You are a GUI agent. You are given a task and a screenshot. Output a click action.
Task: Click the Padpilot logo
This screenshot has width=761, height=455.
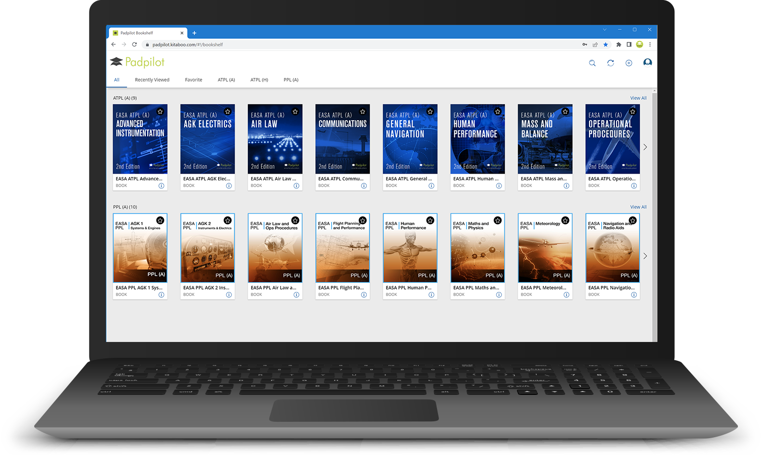[137, 62]
